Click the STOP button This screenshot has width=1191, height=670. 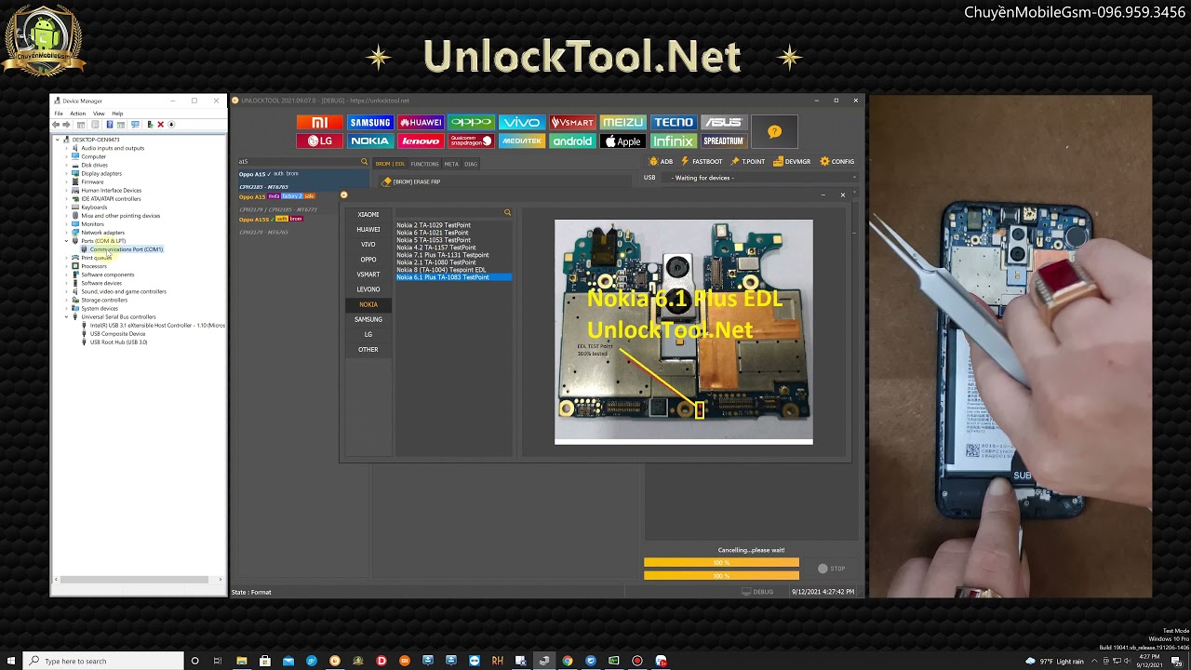[x=832, y=569]
